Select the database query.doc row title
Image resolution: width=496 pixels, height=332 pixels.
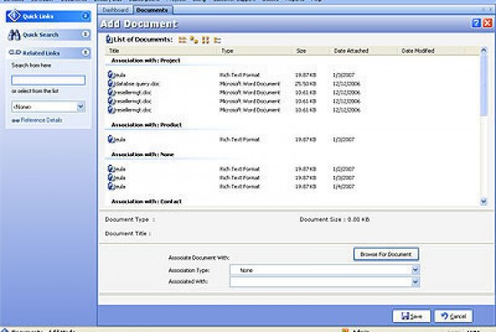pyautogui.click(x=137, y=84)
